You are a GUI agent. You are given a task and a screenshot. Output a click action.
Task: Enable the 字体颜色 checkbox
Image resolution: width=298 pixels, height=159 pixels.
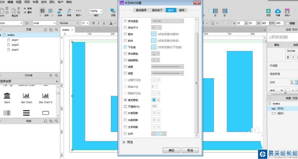[125, 54]
